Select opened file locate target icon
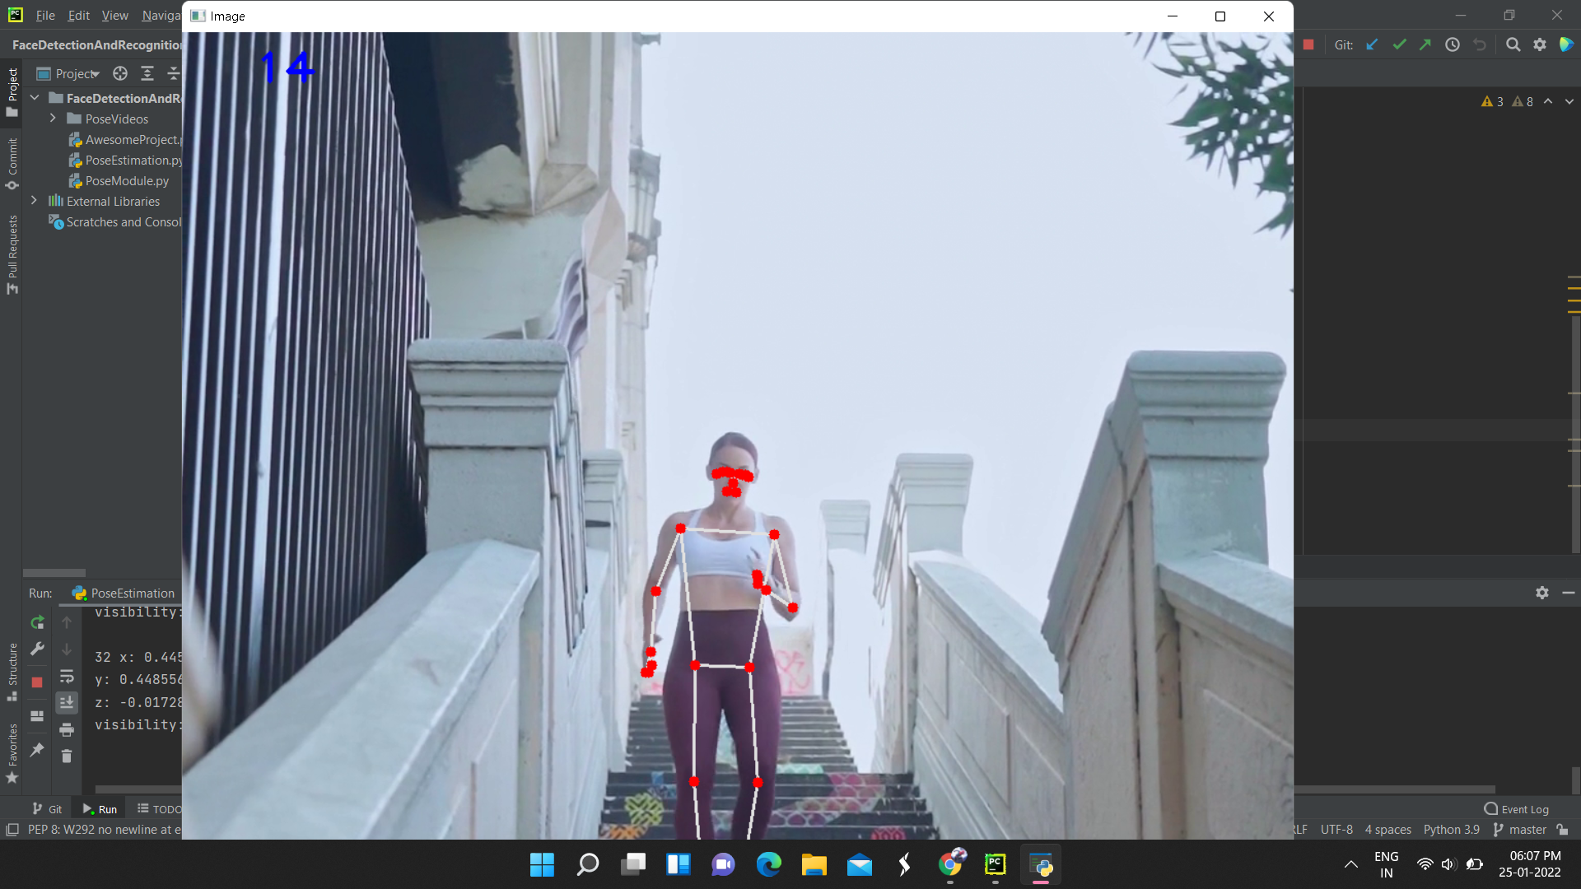This screenshot has width=1581, height=889. pyautogui.click(x=120, y=74)
